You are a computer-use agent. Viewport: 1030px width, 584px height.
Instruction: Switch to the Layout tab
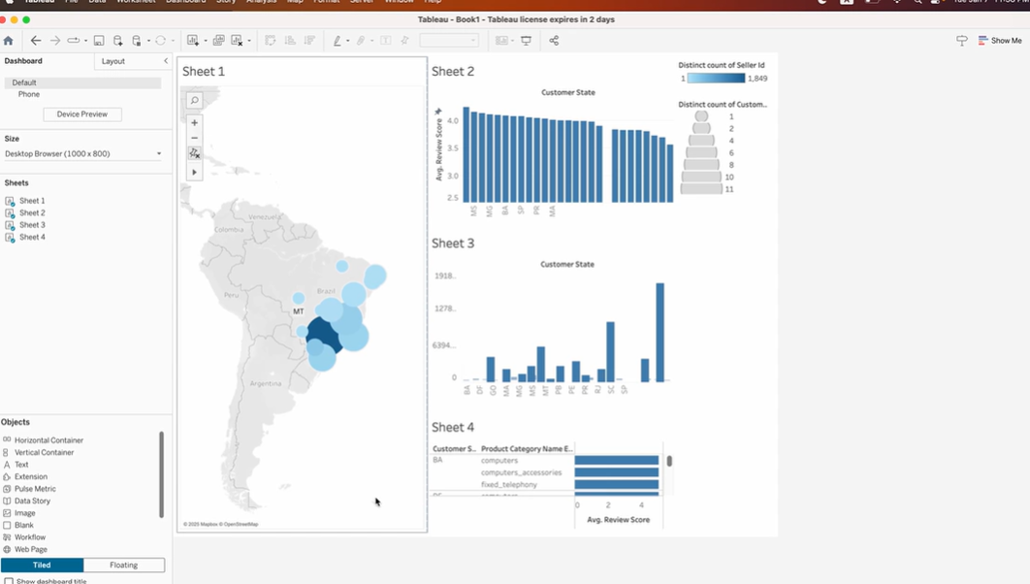point(113,61)
